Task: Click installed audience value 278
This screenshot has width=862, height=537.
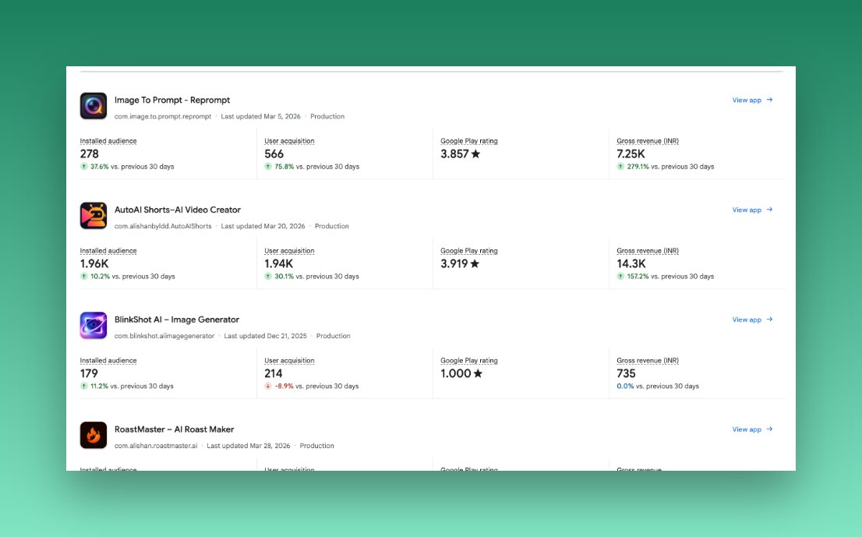Action: pyautogui.click(x=89, y=154)
